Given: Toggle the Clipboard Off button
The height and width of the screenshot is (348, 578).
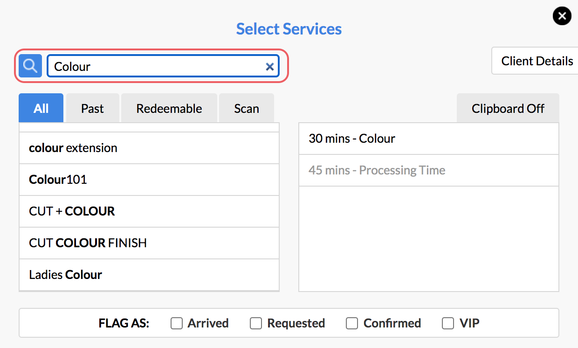Looking at the screenshot, I should (x=508, y=108).
